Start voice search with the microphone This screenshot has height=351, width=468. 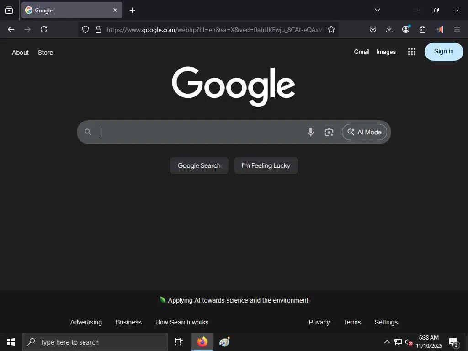pos(311,132)
